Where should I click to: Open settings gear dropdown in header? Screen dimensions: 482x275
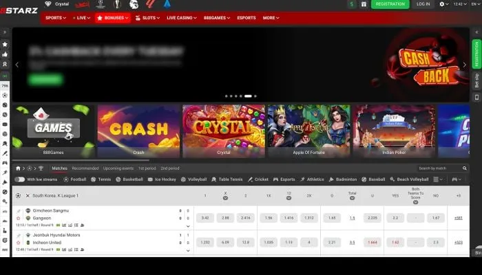pos(444,4)
